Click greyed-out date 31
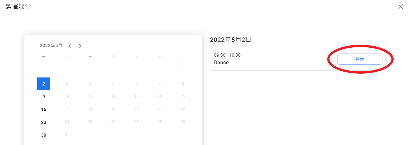Image resolution: width=411 pixels, height=145 pixels. point(67,135)
